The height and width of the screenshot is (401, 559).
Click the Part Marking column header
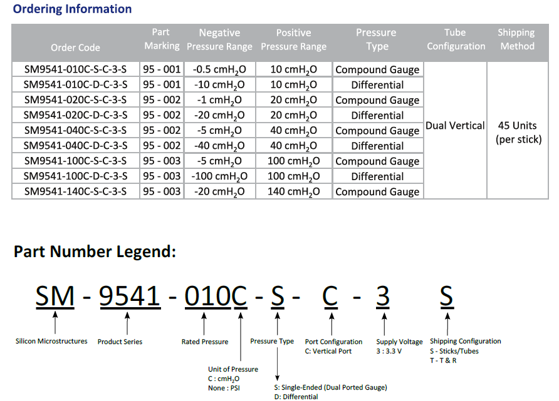pos(162,39)
